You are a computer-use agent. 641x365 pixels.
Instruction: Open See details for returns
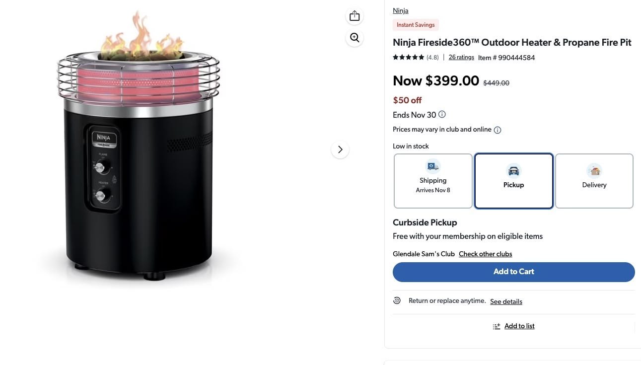click(506, 301)
